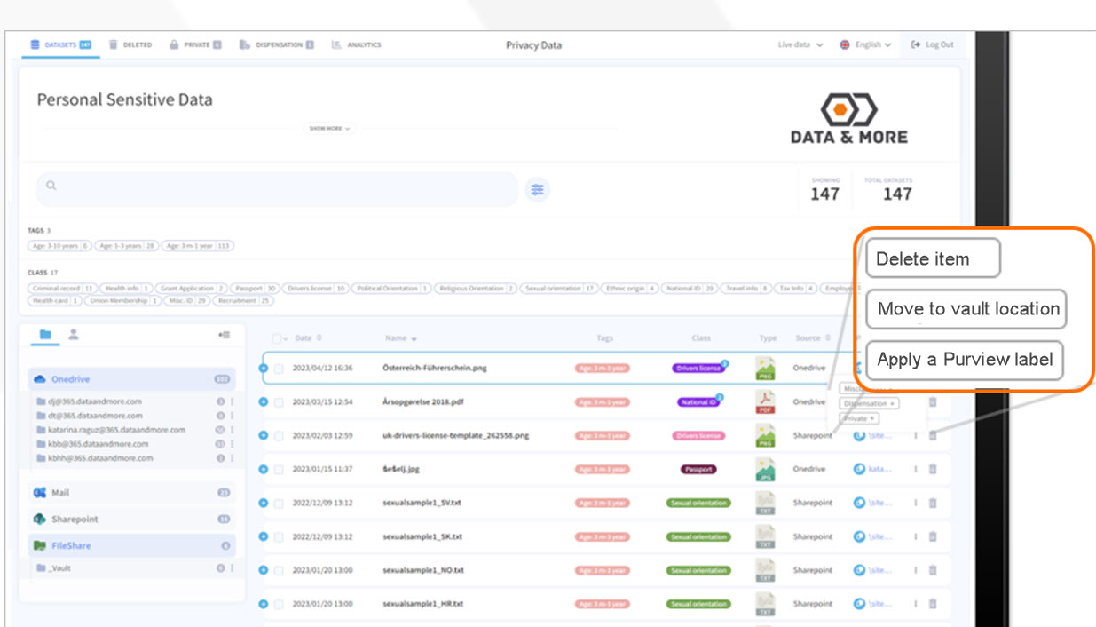Viewport: 1096px width, 627px height.
Task: Open three-dot menu for kbb@365.dataandmore.com folder
Action: pyautogui.click(x=233, y=444)
